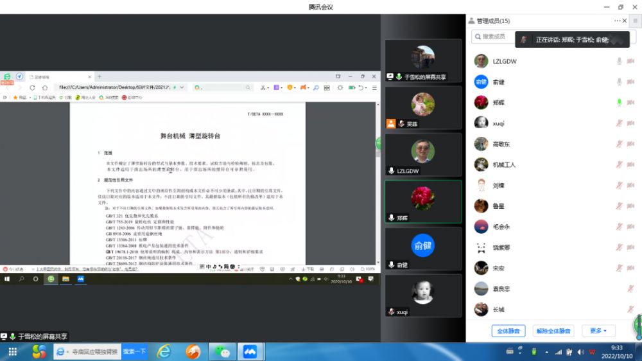642x361 pixels.
Task: Click reload button in shared browser
Action: pyautogui.click(x=32, y=87)
